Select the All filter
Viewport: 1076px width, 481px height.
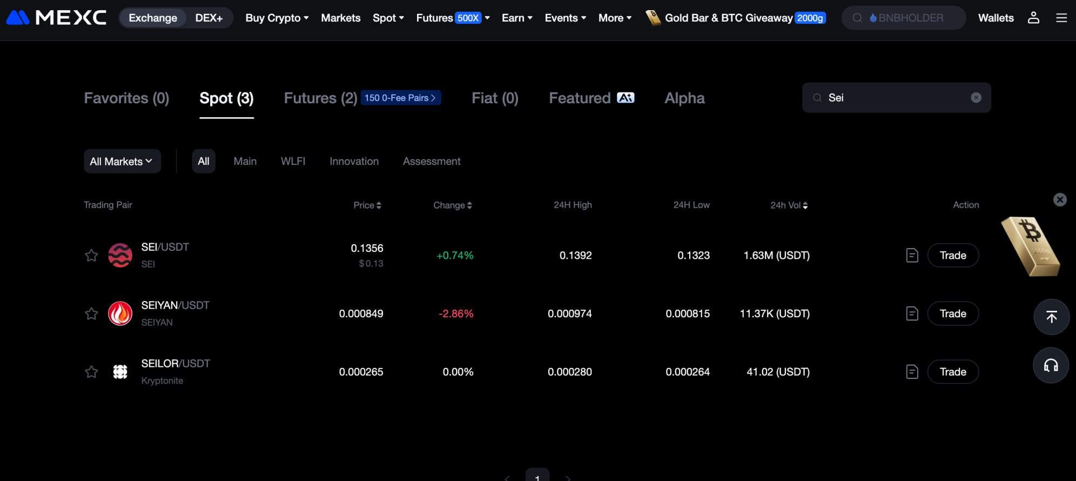[x=204, y=161]
